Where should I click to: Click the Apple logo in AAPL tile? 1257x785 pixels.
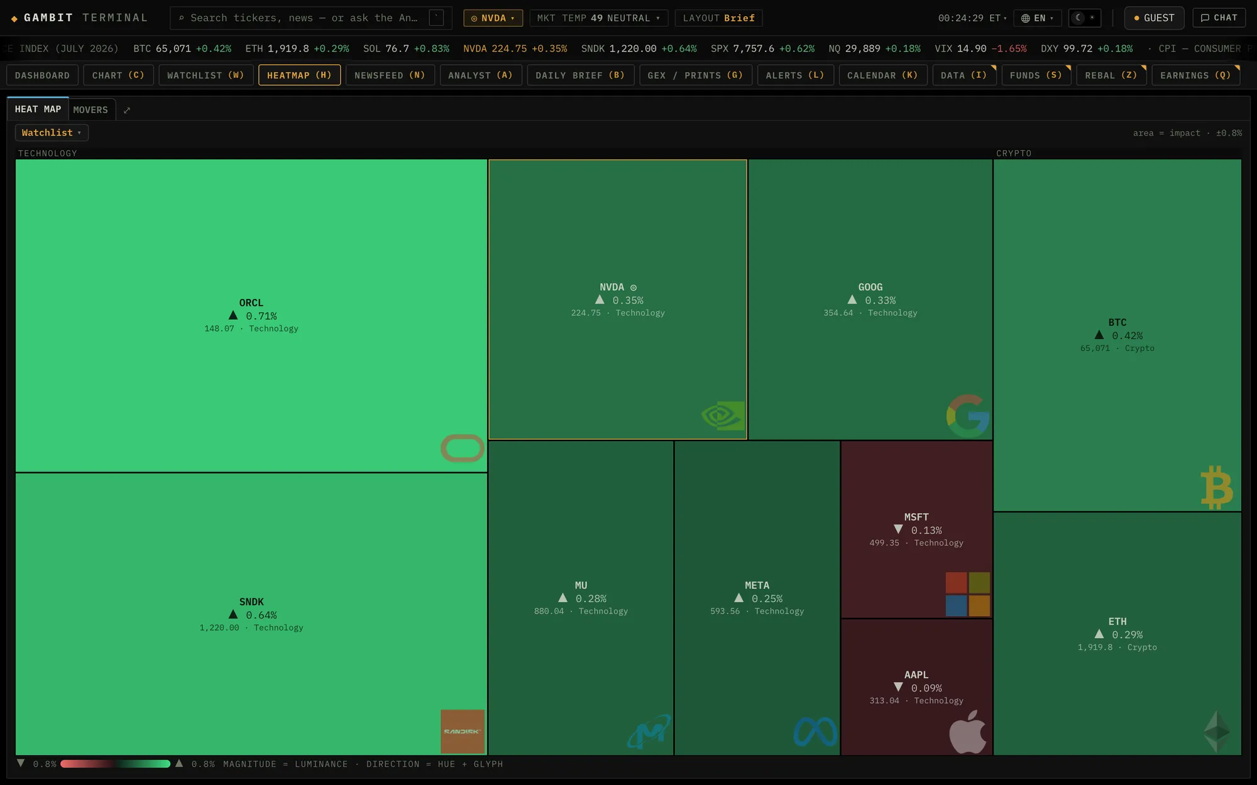click(968, 732)
